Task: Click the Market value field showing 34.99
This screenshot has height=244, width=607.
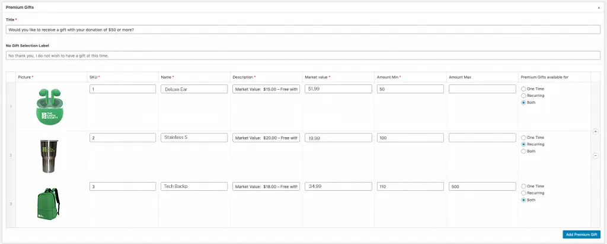Action: [x=338, y=186]
